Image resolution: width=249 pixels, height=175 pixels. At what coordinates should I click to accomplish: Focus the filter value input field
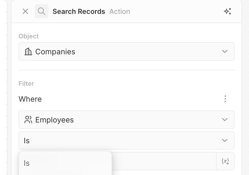click(x=163, y=161)
